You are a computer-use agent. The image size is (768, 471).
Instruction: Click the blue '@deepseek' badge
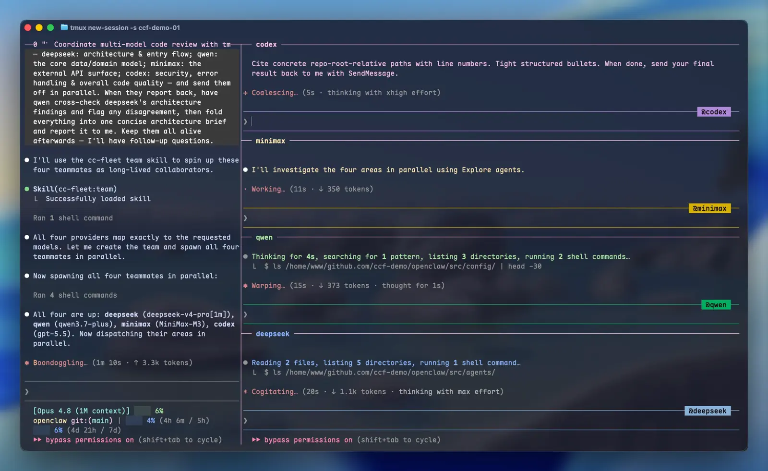[708, 411]
